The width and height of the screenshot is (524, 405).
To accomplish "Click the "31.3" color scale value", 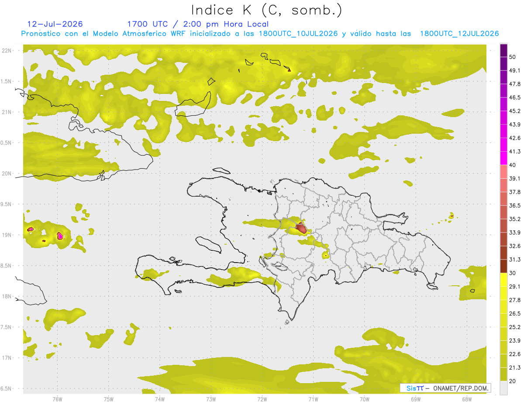I will 515,260.
